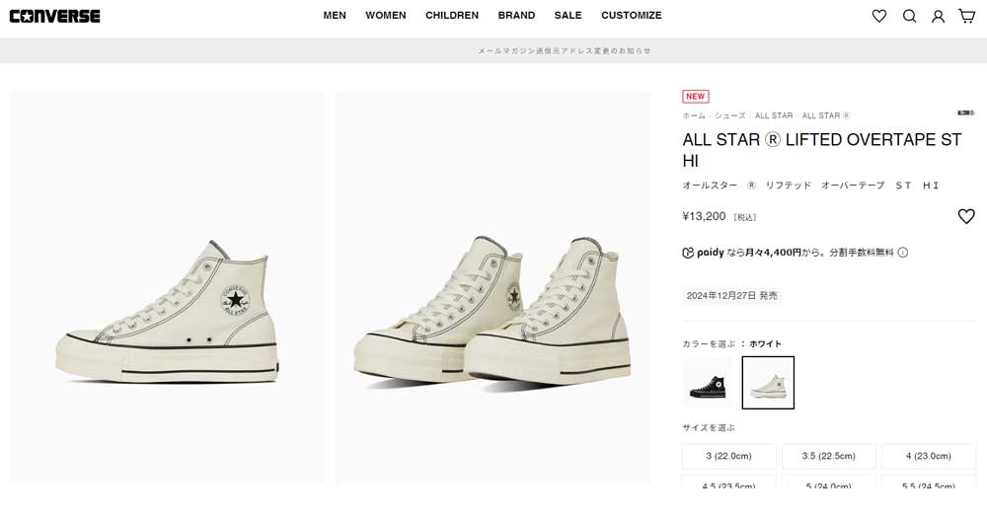
Task: Click the シューズ breadcrumb link
Action: [x=730, y=115]
